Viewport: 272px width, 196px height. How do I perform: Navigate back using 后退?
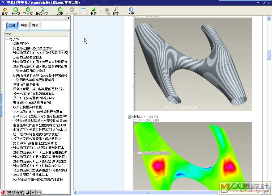coord(60,11)
